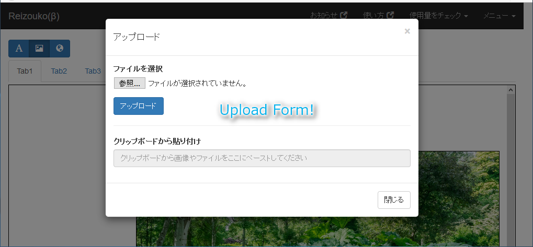Click the Reizouko(β) brand link
533x247 pixels.
click(x=34, y=16)
